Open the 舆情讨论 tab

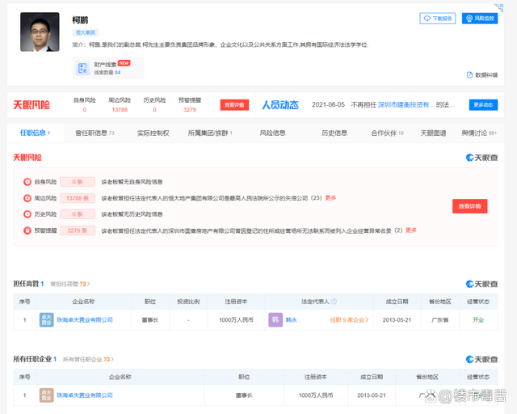479,133
